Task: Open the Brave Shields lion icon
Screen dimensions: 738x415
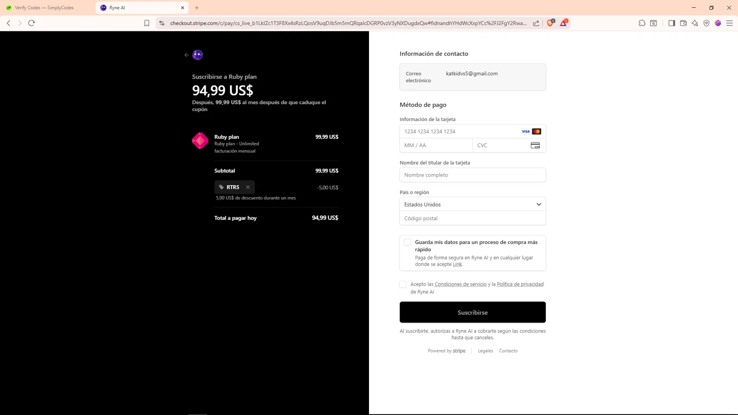Action: click(x=551, y=23)
